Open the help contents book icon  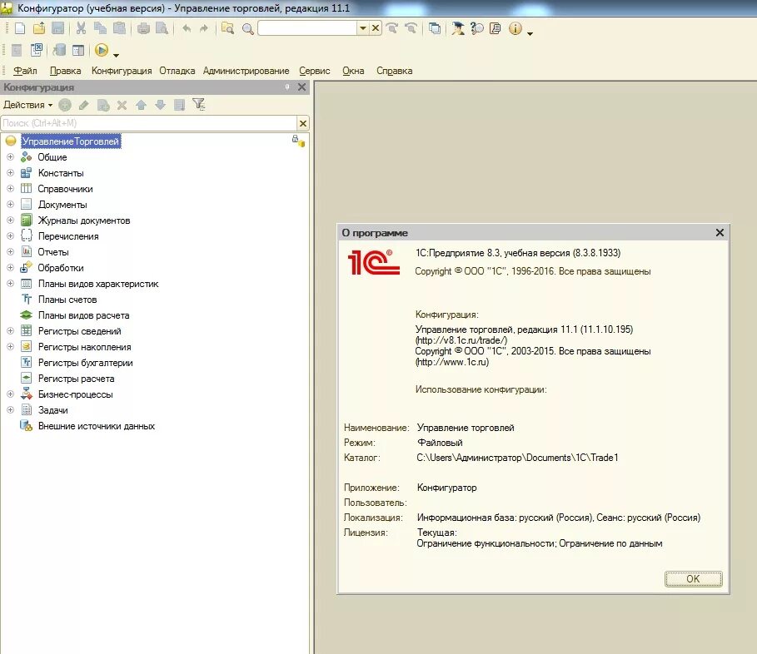496,28
